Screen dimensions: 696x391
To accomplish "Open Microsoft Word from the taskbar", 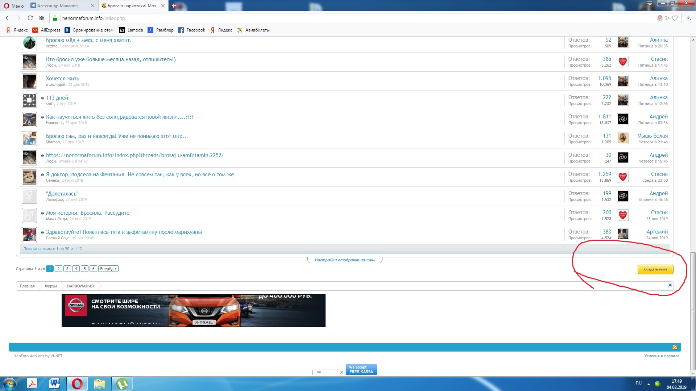I will tap(54, 383).
